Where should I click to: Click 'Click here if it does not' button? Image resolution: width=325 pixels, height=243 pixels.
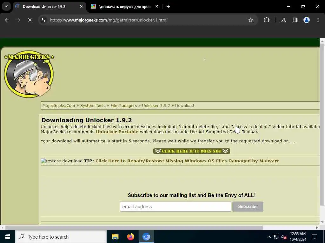(192, 151)
